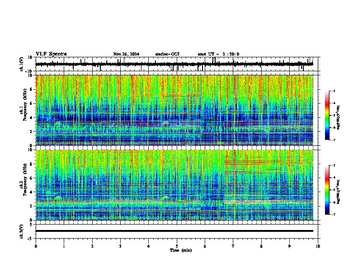Click time-axis tick label "3"

[x=120, y=246]
